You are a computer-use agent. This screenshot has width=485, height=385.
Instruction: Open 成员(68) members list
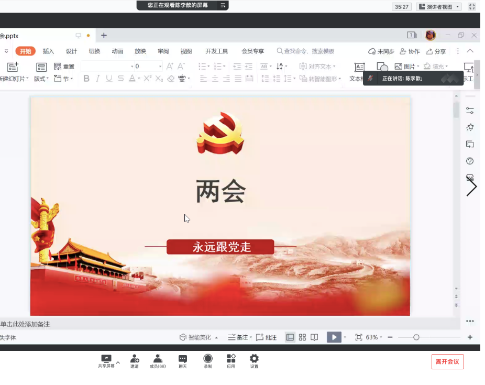[x=158, y=361]
